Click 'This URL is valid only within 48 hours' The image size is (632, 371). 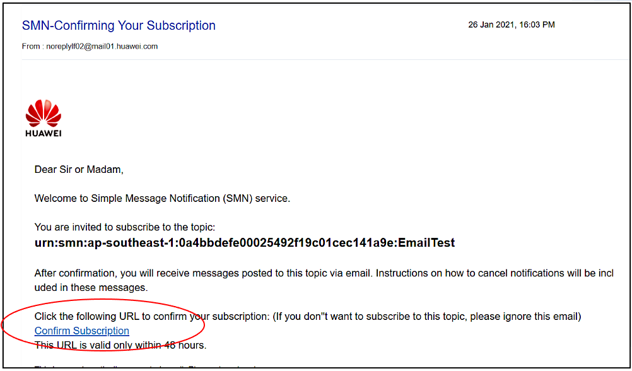(120, 345)
